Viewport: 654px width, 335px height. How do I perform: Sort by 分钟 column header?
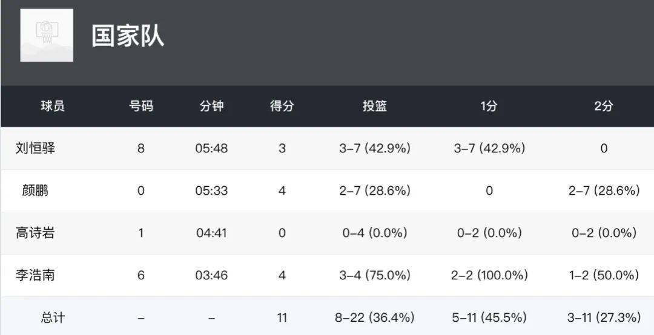tap(211, 106)
